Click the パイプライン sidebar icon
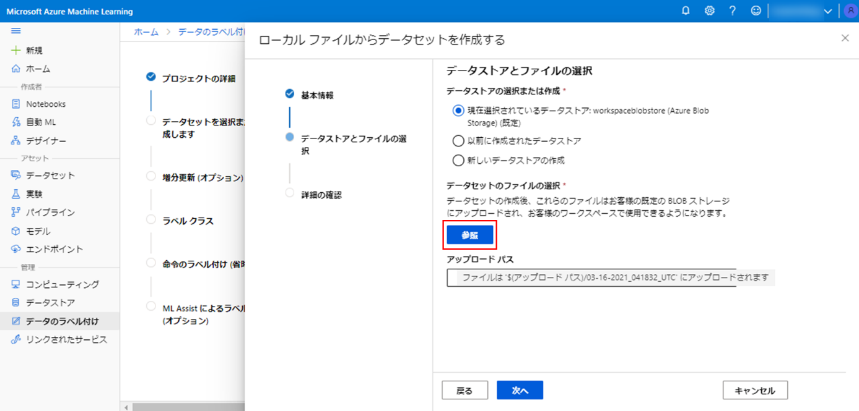This screenshot has height=411, width=859. [x=16, y=213]
